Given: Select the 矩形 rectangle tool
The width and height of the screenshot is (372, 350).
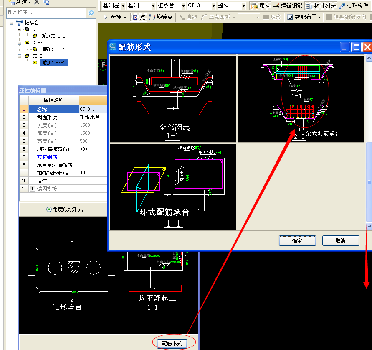Looking at the screenshot, I should (x=272, y=17).
